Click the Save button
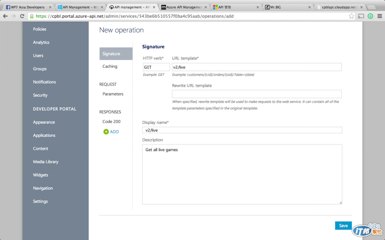The height and width of the screenshot is (240, 385). coord(343,226)
